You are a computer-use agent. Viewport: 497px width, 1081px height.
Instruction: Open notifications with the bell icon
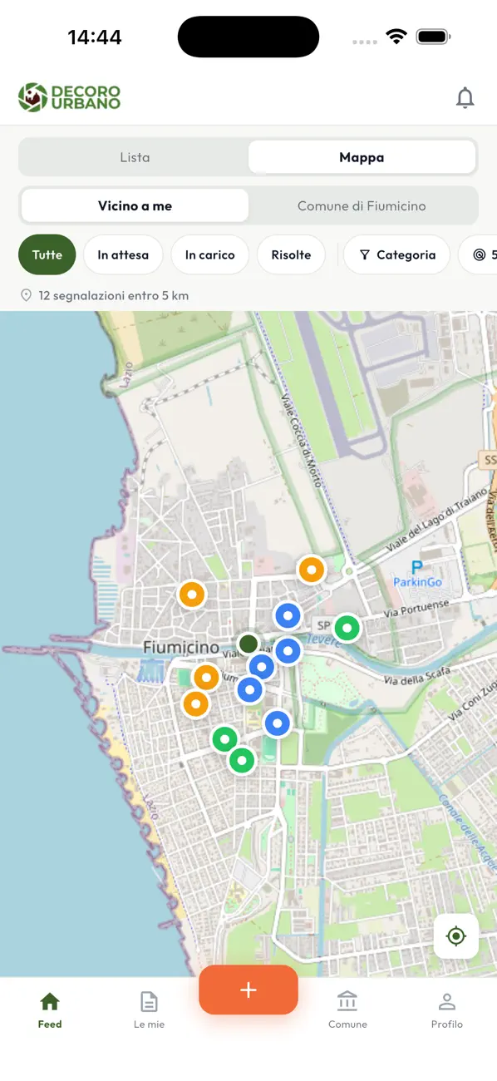coord(465,98)
